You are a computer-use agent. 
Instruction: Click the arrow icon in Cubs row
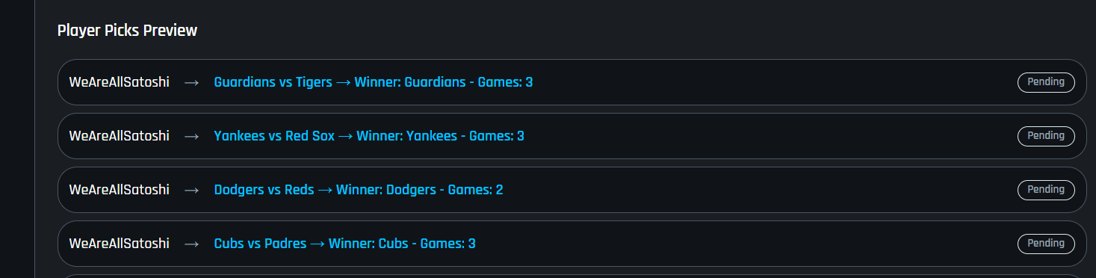tap(191, 244)
